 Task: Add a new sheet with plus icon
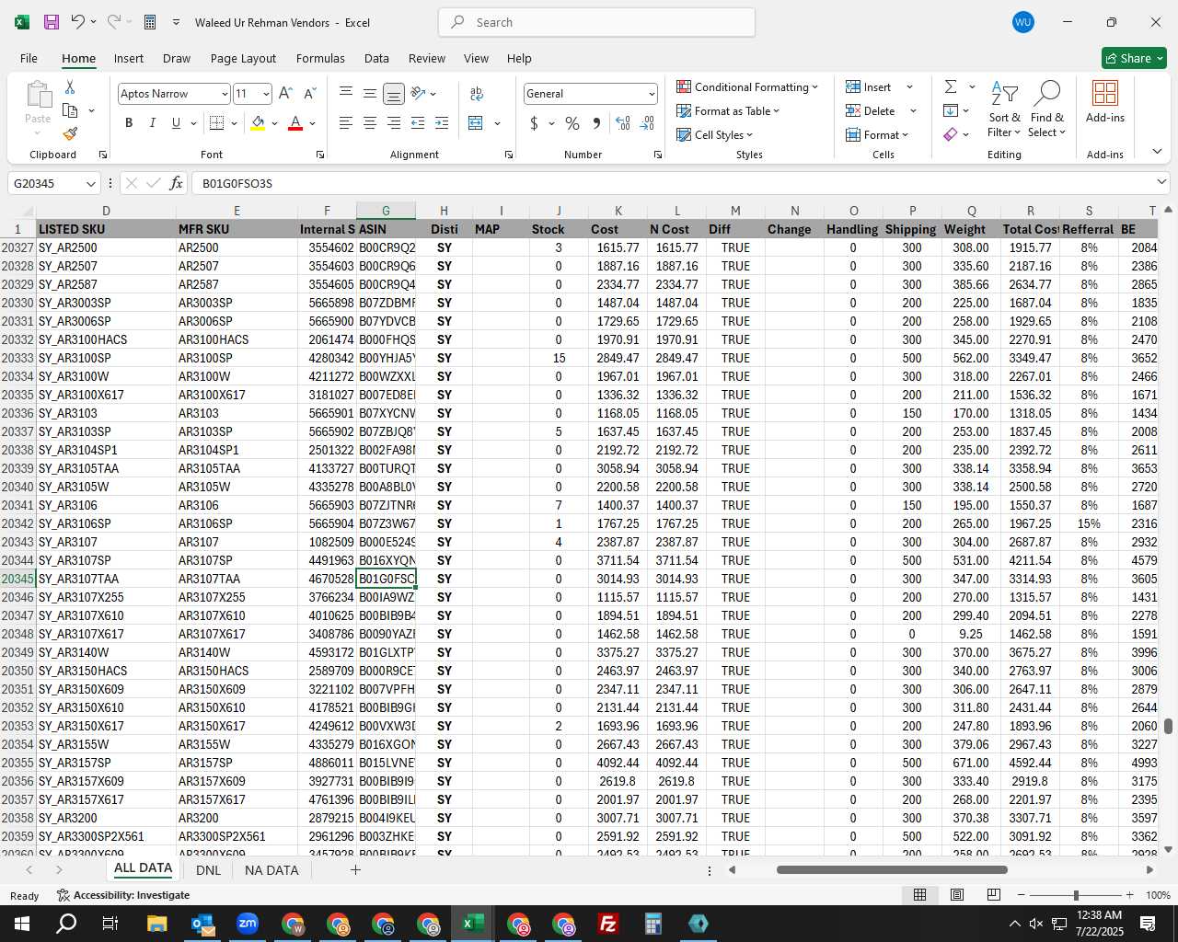[355, 870]
